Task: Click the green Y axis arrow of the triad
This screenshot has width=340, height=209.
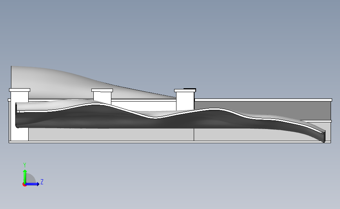Action: coord(25,176)
